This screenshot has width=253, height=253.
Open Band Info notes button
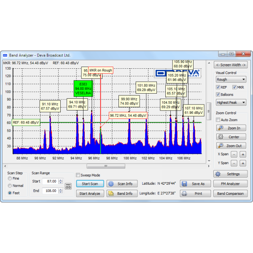point(122,194)
